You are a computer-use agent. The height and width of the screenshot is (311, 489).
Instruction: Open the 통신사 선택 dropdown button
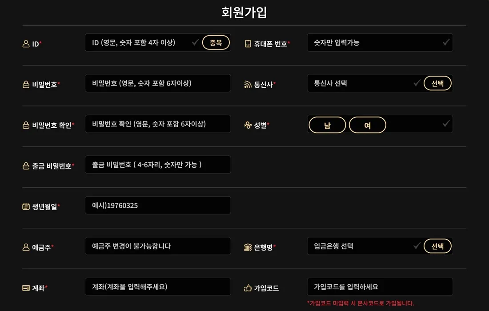(x=437, y=83)
